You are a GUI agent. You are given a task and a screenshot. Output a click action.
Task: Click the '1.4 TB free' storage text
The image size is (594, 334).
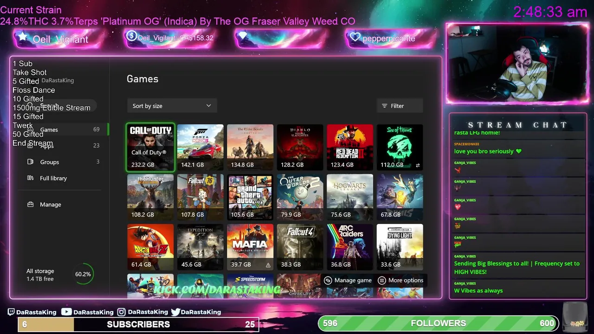[40, 279]
